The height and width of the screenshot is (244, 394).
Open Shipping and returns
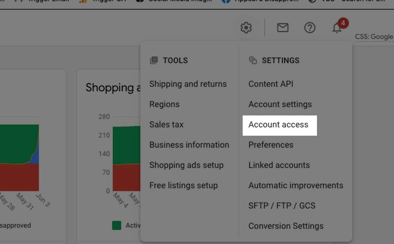(x=188, y=84)
